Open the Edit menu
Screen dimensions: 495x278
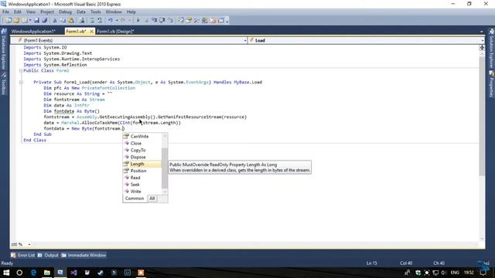[17, 12]
